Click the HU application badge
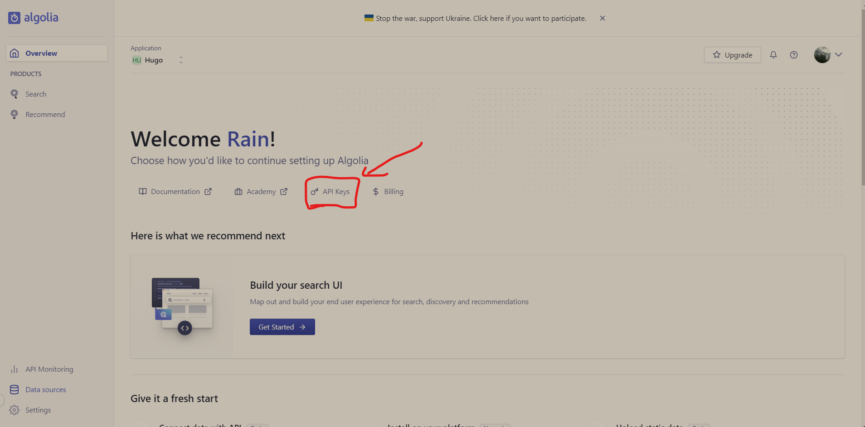 point(136,60)
